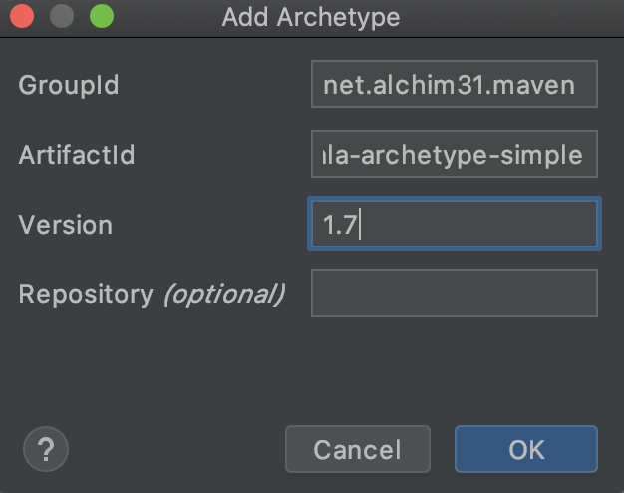Click the Version label
The image size is (624, 493).
point(65,225)
